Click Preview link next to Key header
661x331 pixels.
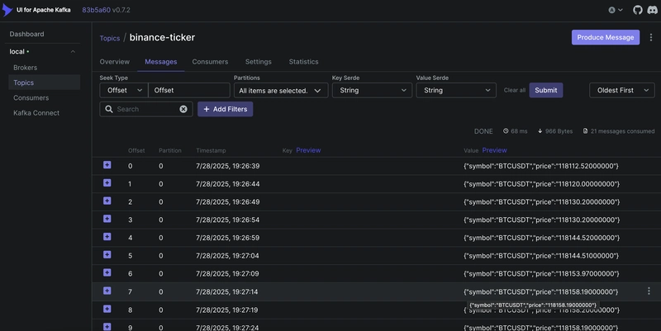(x=308, y=150)
